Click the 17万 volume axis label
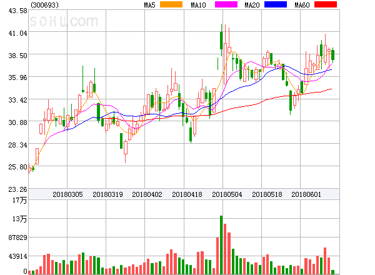Viewport: 375px width, 275px height. 19,201
